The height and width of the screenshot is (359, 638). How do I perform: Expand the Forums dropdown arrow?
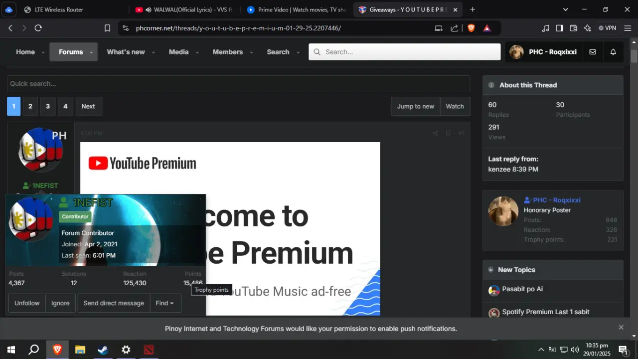coord(91,52)
